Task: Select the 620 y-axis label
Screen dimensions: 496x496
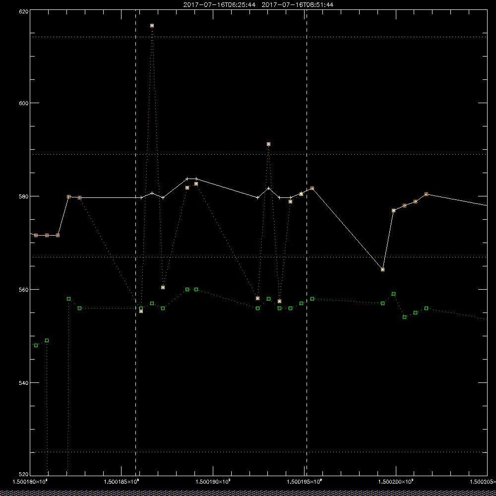Action: click(x=24, y=11)
